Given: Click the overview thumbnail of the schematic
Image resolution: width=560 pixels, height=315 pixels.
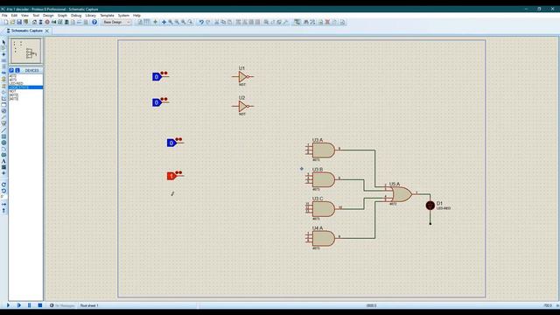Looking at the screenshot, I should coord(25,51).
